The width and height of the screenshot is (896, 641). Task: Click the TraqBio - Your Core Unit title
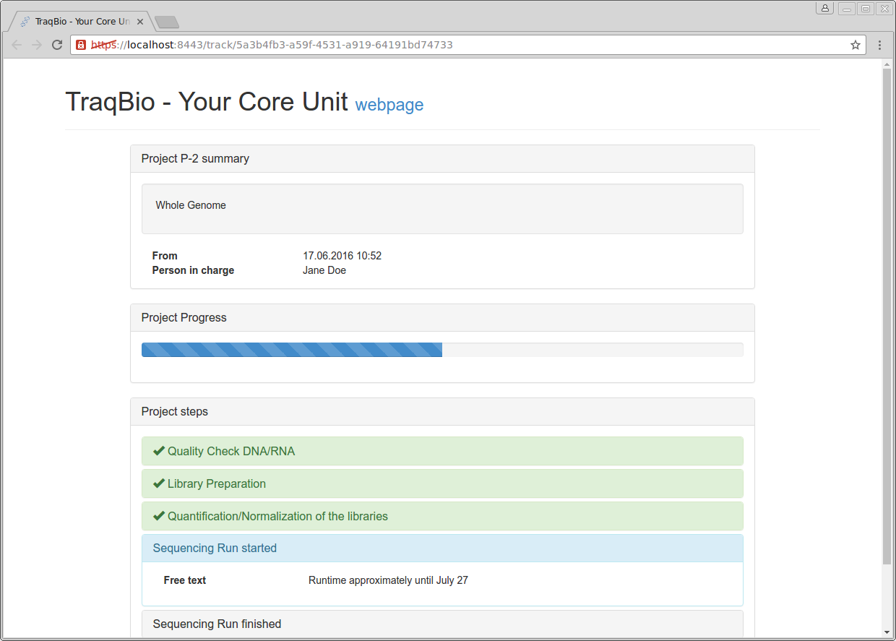click(x=207, y=102)
